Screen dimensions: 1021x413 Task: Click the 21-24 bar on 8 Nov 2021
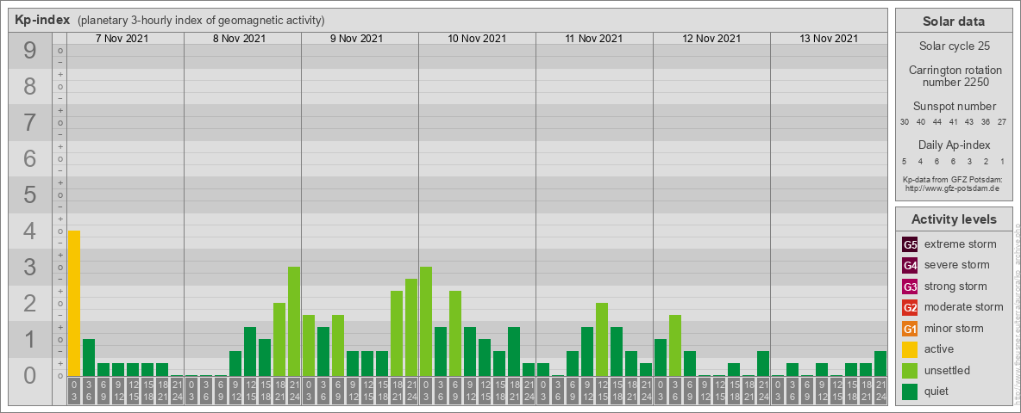294,322
